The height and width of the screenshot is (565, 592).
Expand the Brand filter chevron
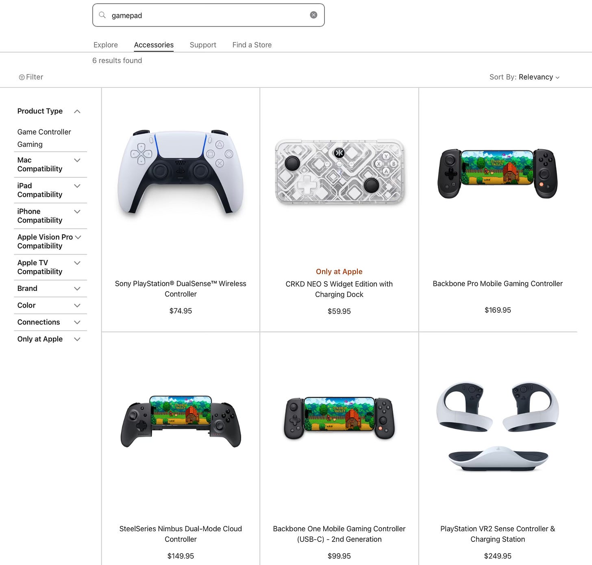77,289
